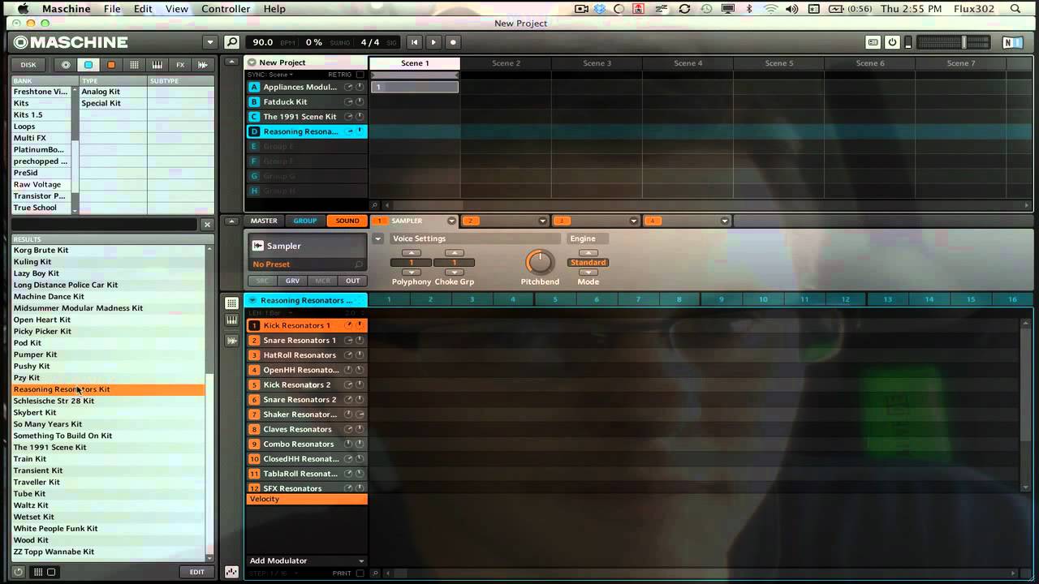Open the Voice Settings page dropdown arrow
This screenshot has height=584, width=1039.
[377, 238]
